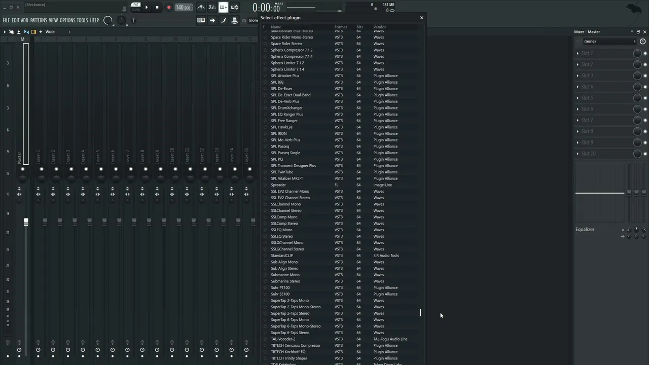Image resolution: width=649 pixels, height=365 pixels.
Task: Favorite Spreader using its star icon
Action: pos(265,185)
